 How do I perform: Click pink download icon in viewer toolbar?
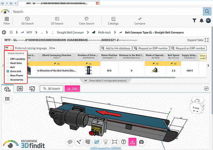tap(132, 142)
